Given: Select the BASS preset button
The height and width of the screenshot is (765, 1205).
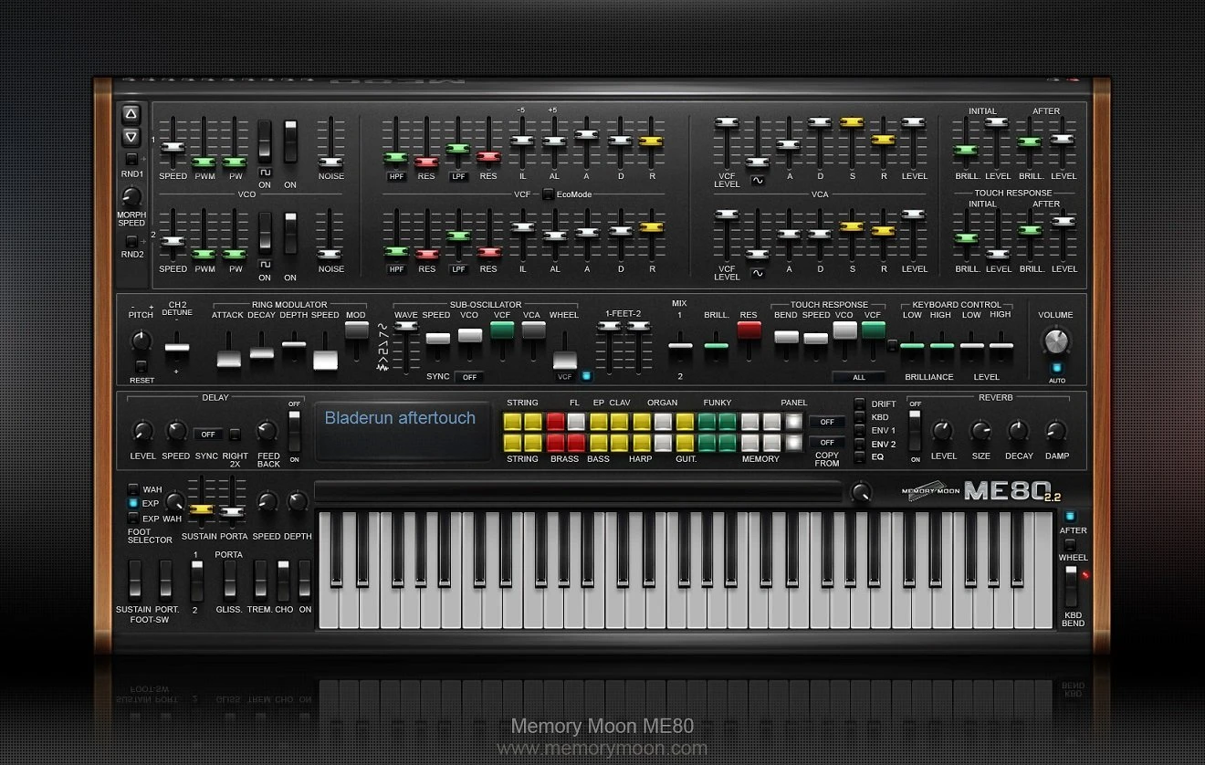Looking at the screenshot, I should point(599,443).
